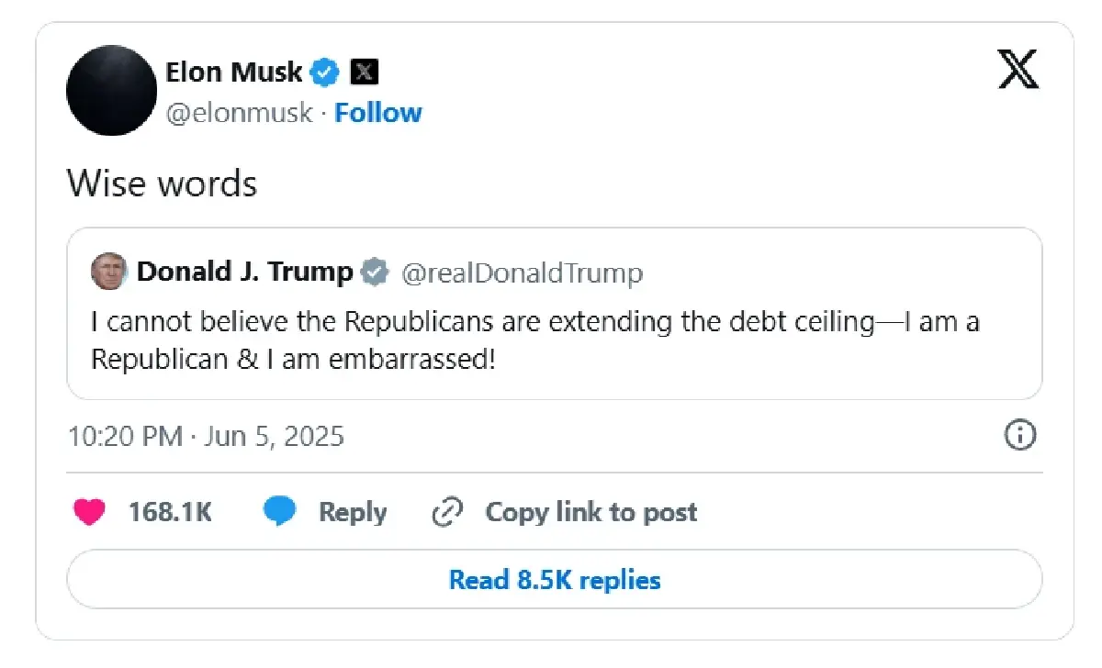Screen dimensions: 1102x668
Task: Click the X logo in the top corner
Action: (1018, 70)
